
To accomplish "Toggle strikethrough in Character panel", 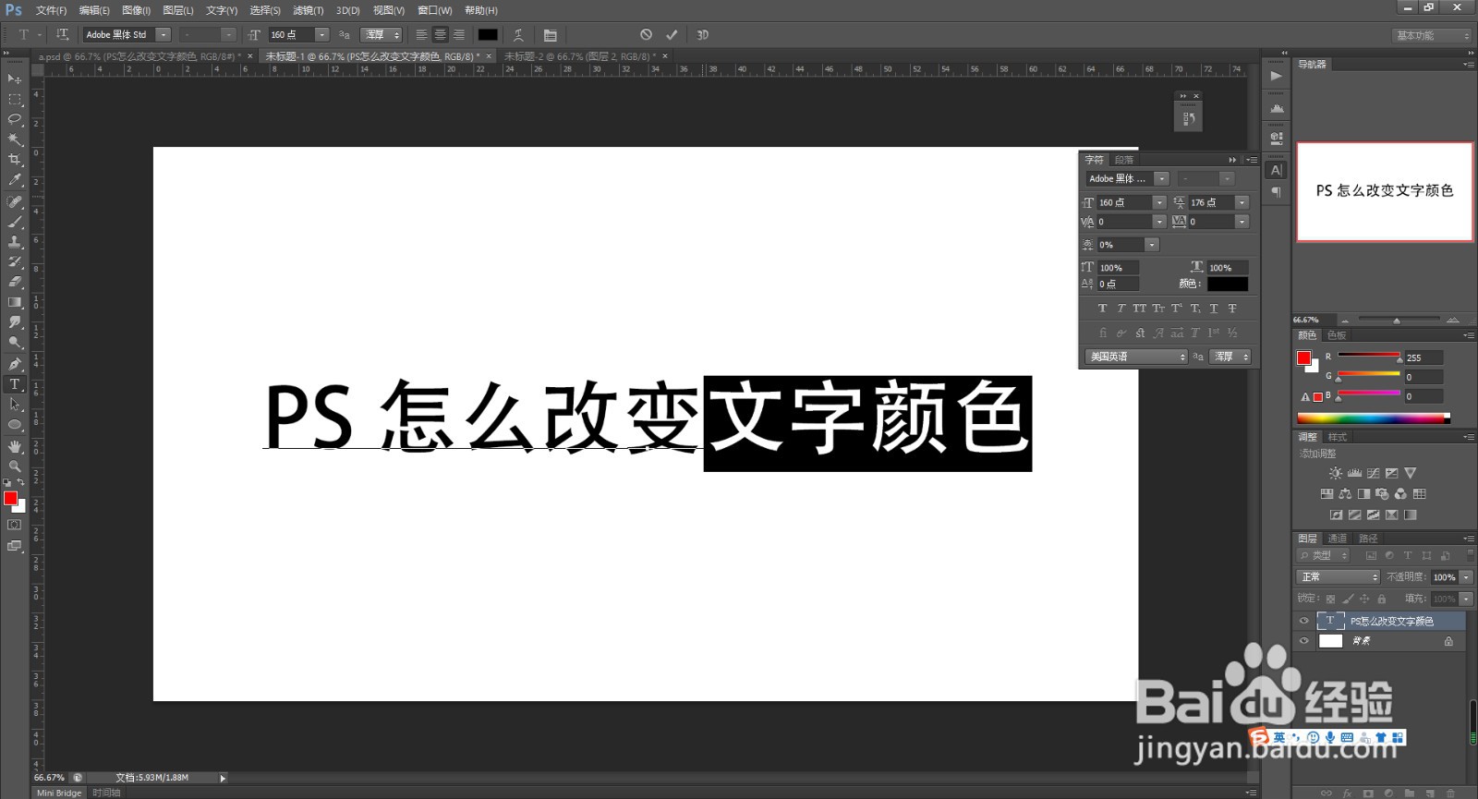I will [x=1232, y=309].
